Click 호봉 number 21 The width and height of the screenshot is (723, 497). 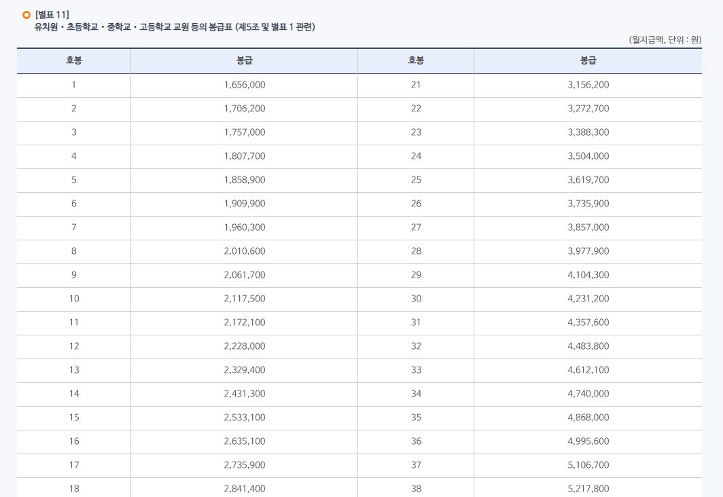tap(416, 85)
